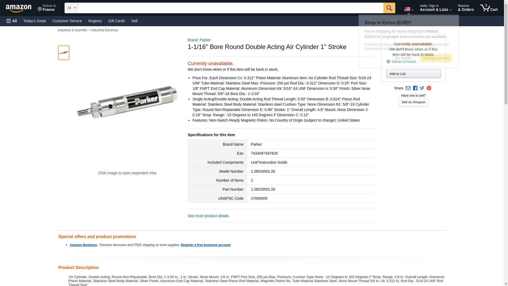Open See more product details link
This screenshot has width=508, height=286.
(208, 216)
